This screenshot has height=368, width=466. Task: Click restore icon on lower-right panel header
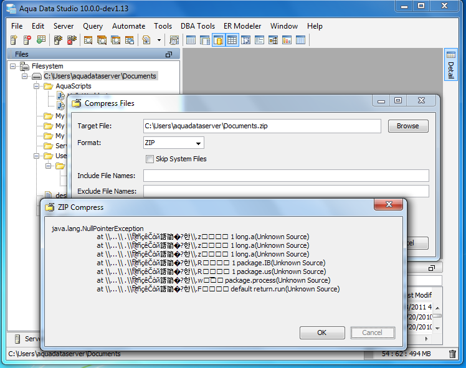point(432,268)
